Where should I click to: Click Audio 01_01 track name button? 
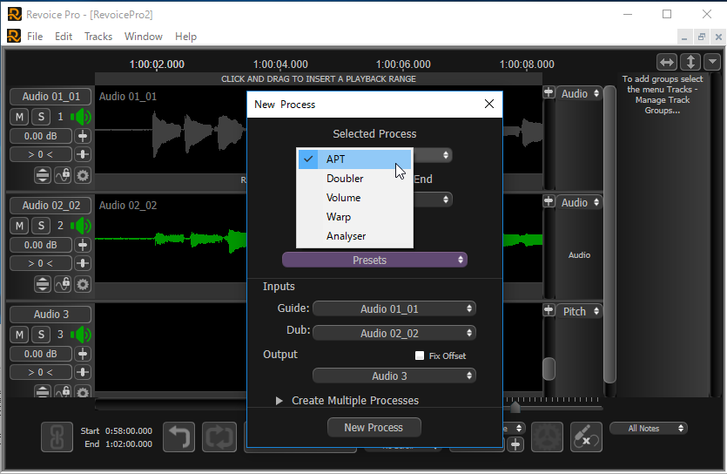click(x=50, y=97)
